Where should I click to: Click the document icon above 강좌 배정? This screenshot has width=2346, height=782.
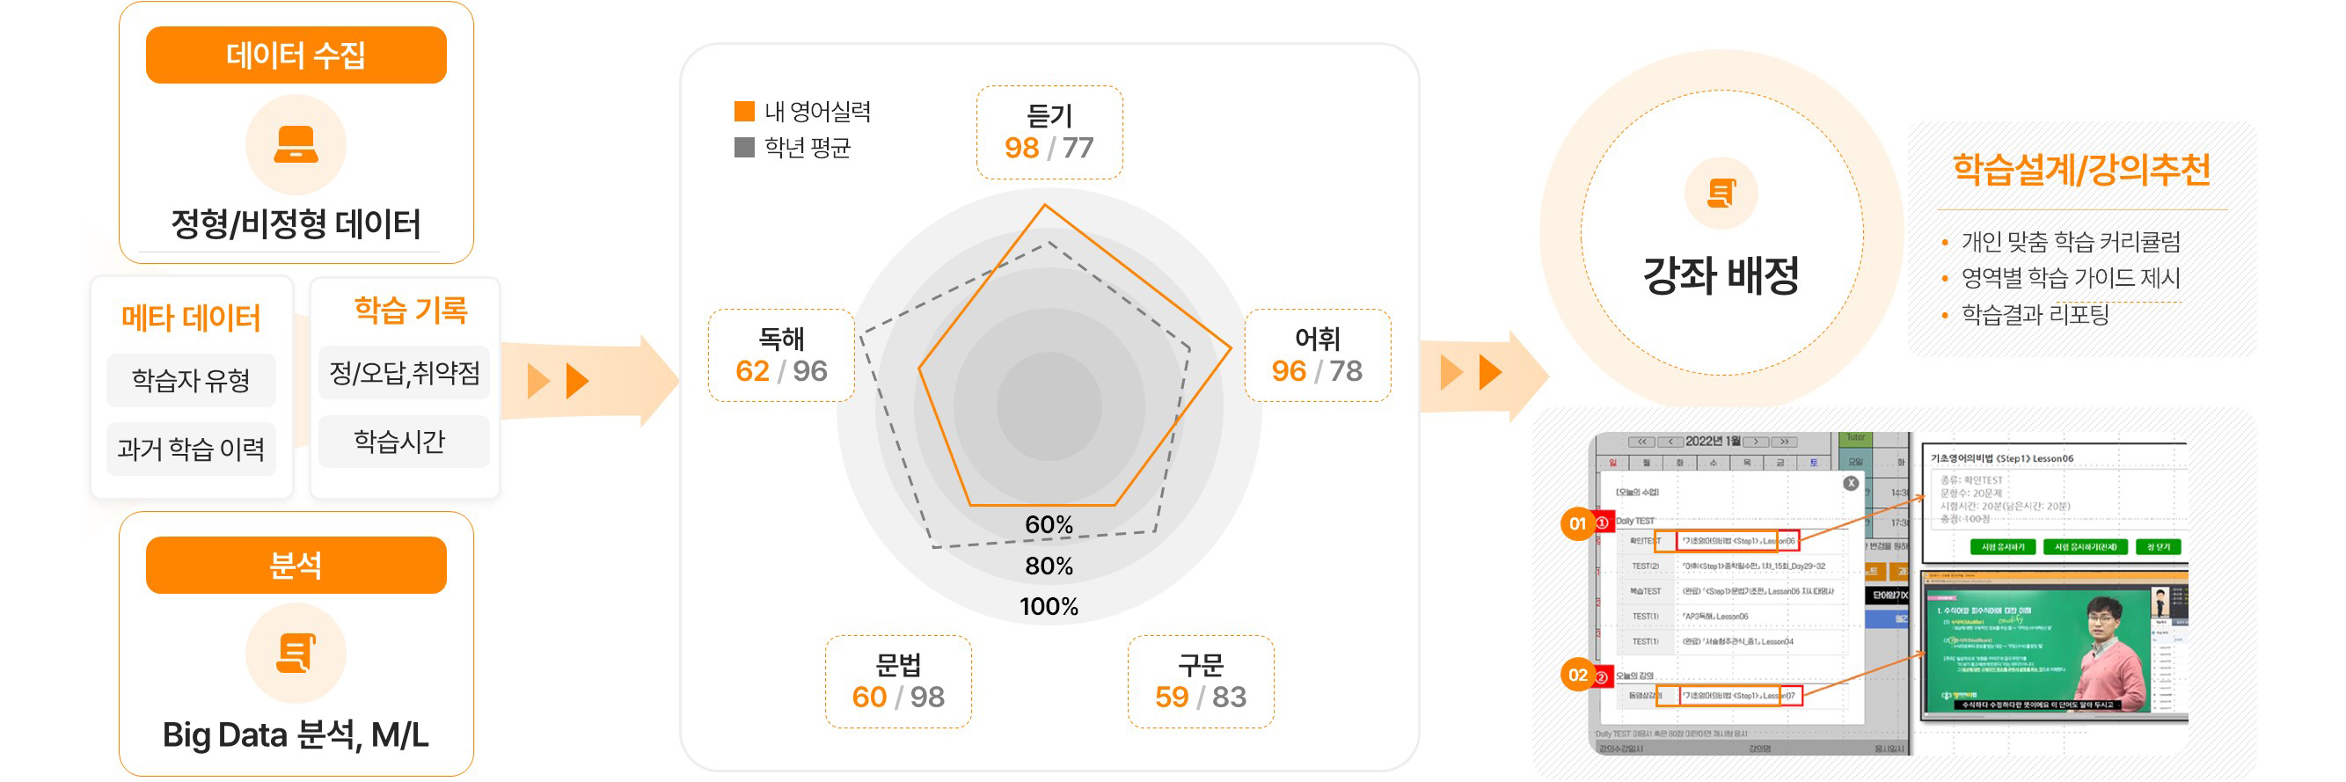coord(1721,193)
